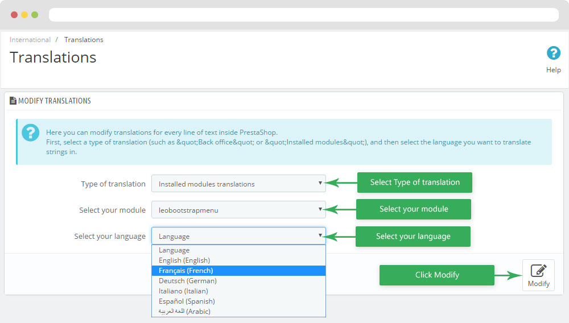569x323 pixels.
Task: Click the Modify Translations document icon
Action: [x=13, y=101]
